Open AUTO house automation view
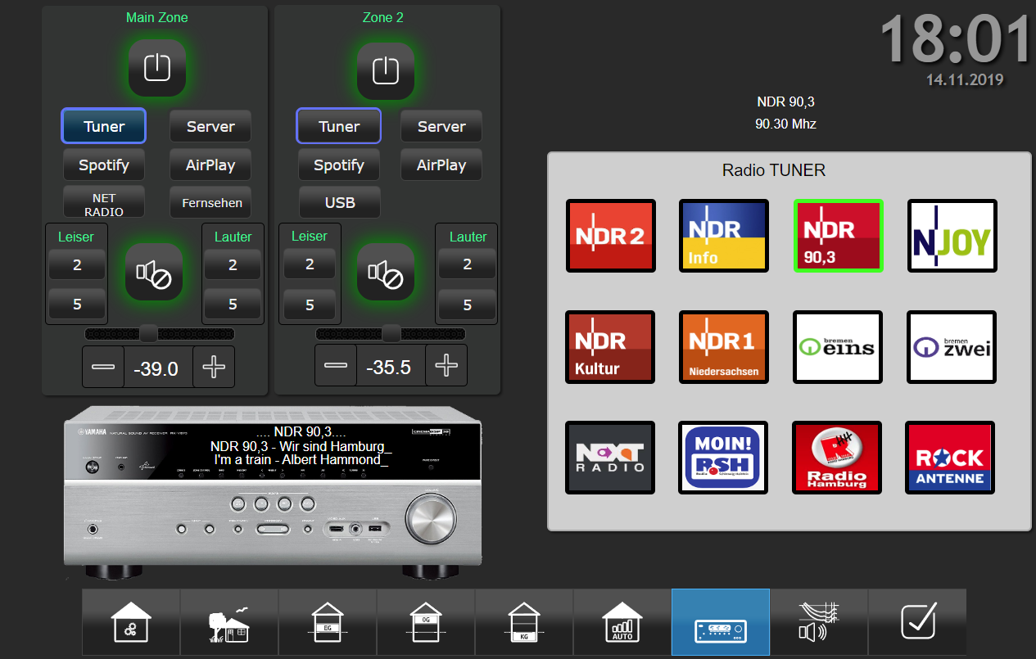This screenshot has height=659, width=1036. pos(622,622)
